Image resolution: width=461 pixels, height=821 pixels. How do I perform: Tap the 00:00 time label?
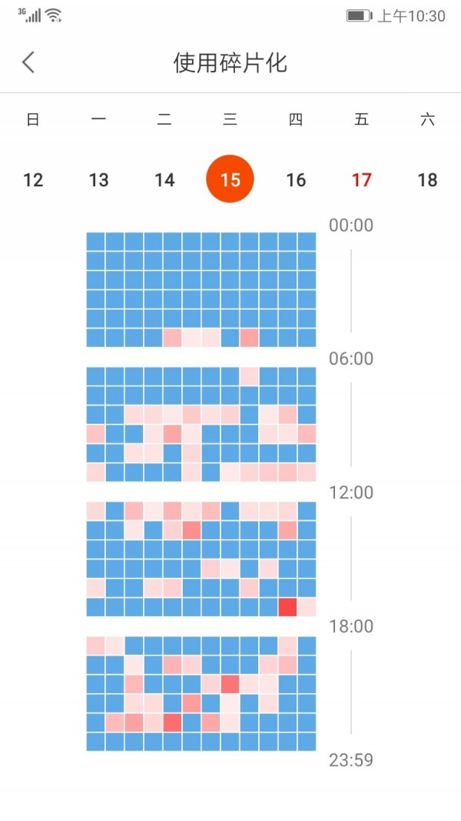(x=353, y=225)
